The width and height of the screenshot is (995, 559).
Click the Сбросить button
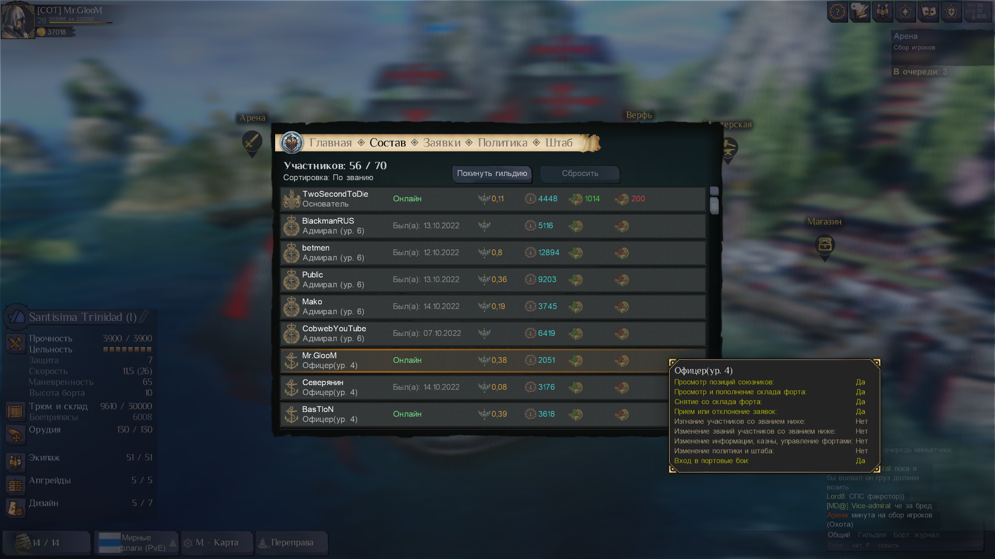pos(580,174)
